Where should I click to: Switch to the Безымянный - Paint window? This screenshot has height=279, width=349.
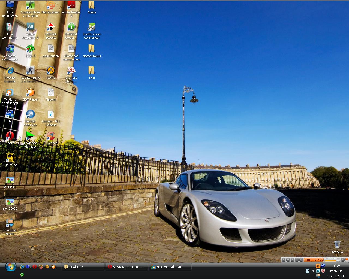pos(170,267)
